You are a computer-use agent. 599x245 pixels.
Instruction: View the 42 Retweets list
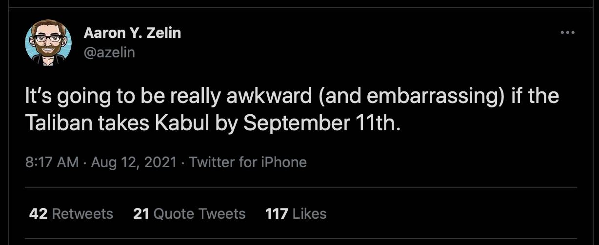[x=71, y=213]
